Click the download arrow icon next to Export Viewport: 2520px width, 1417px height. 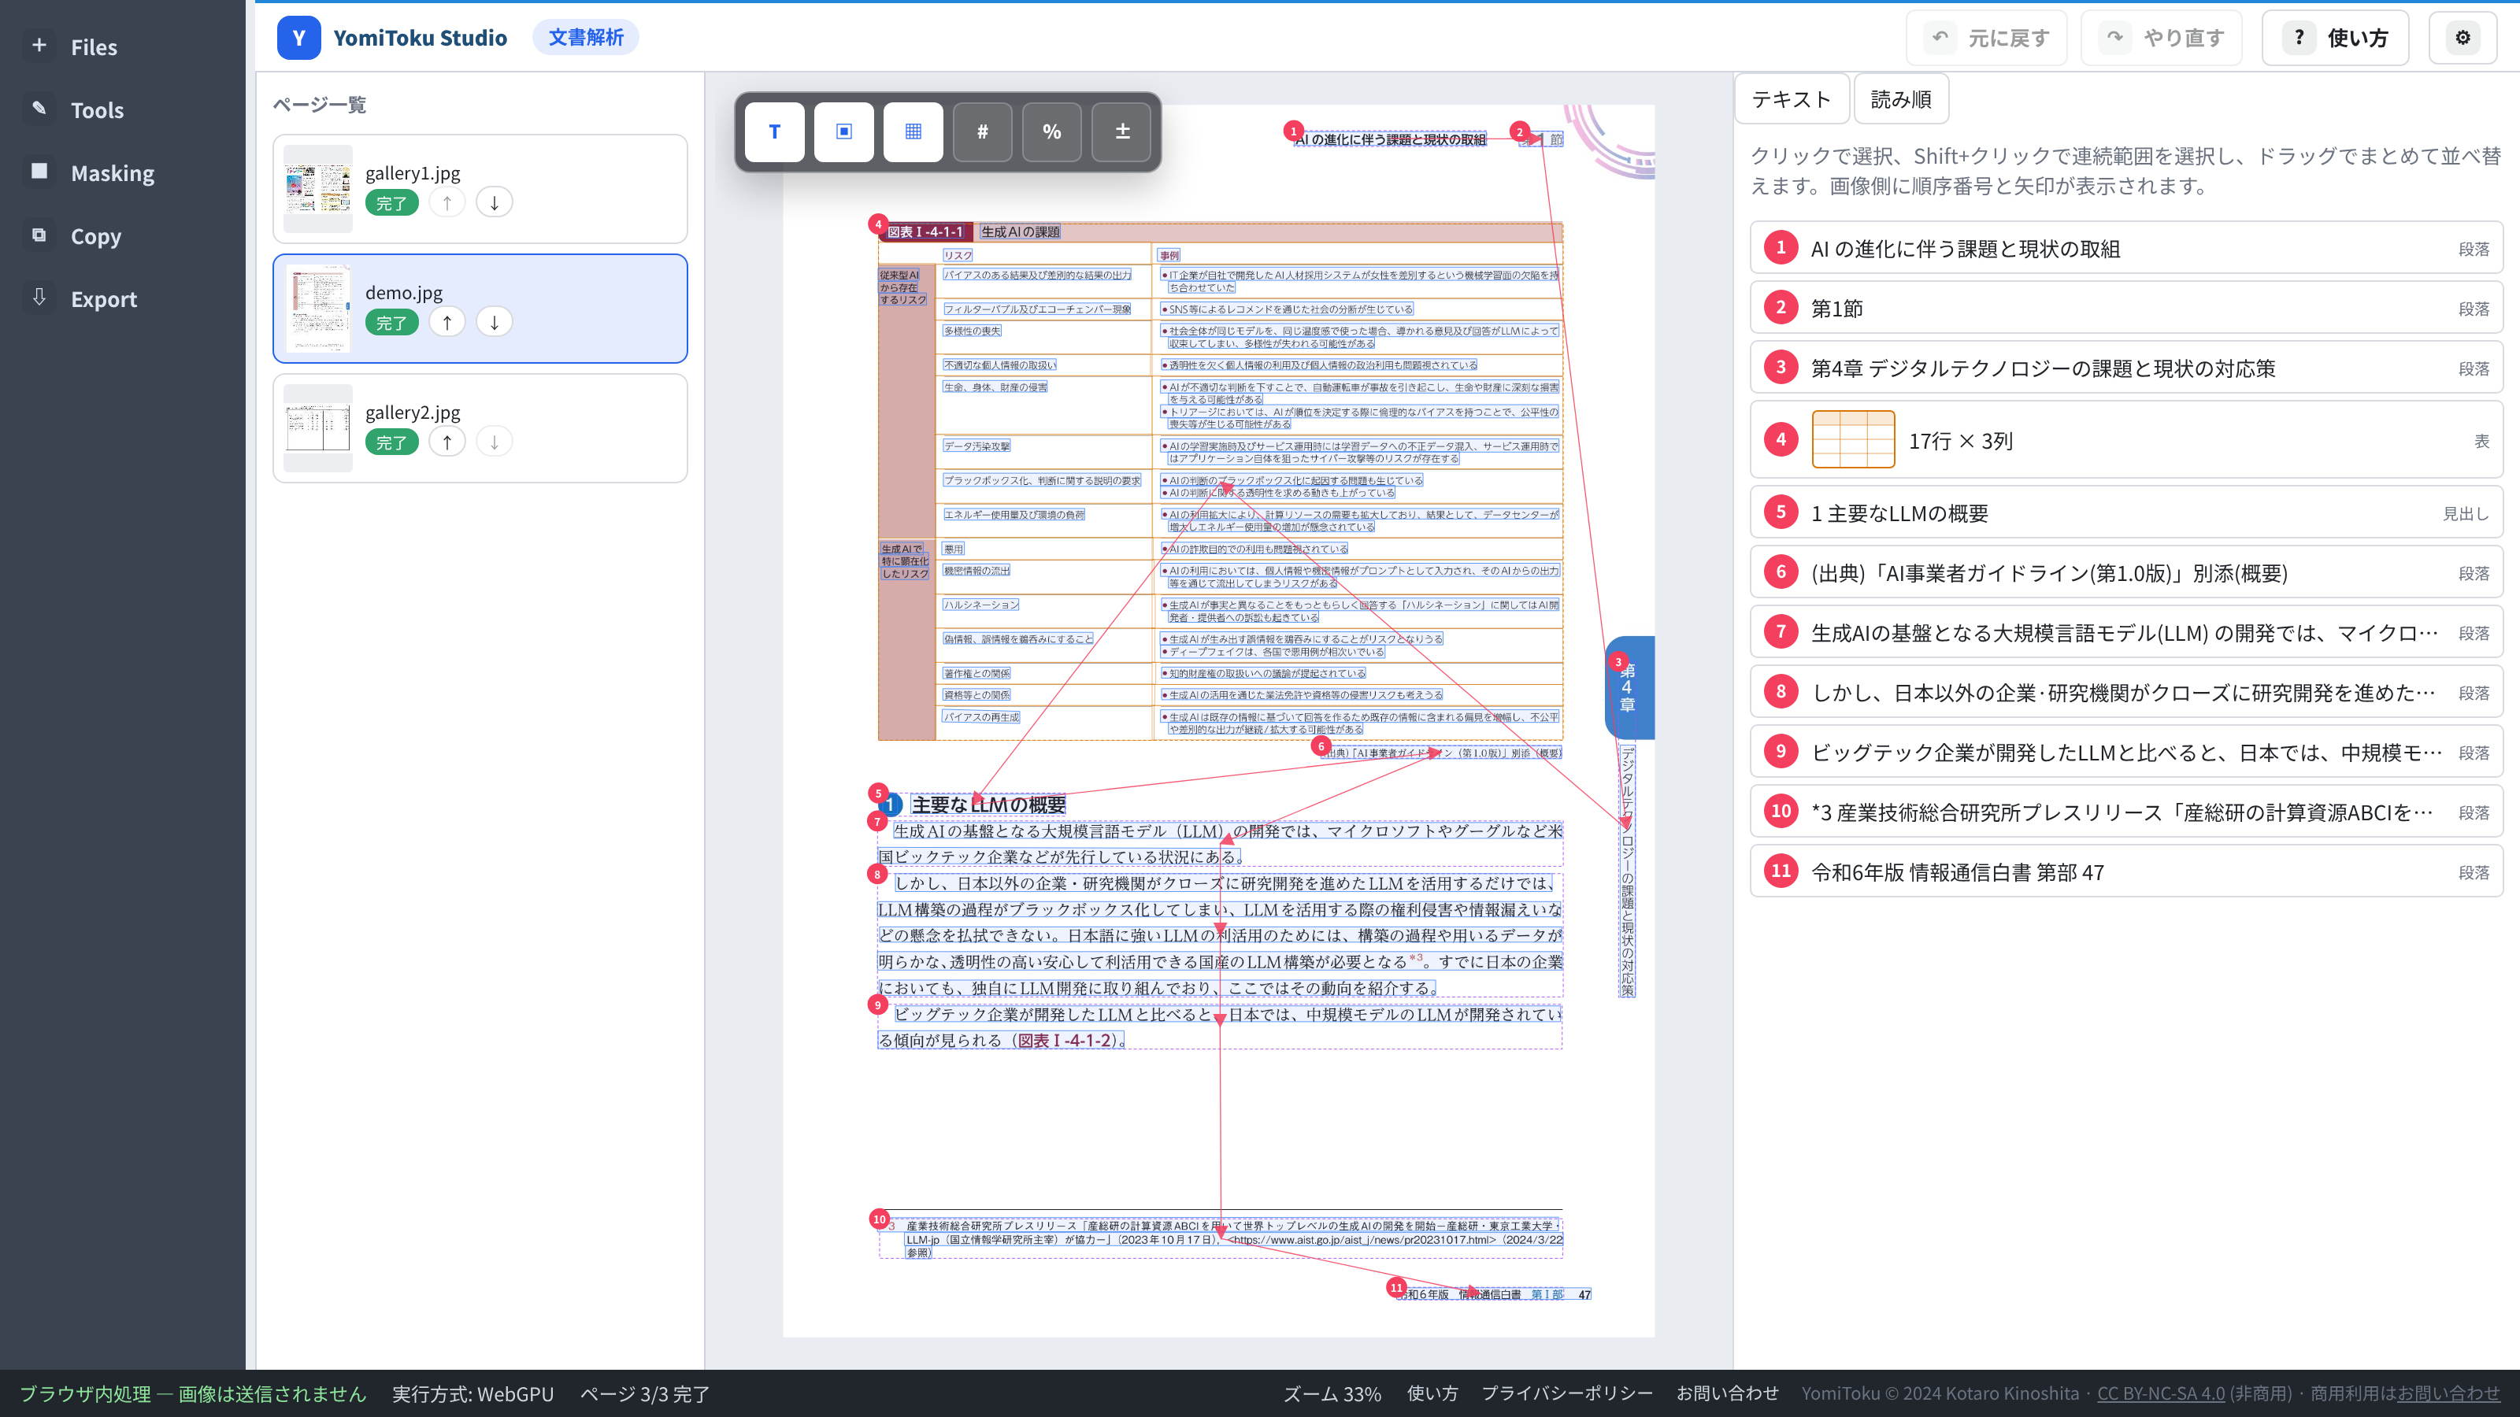pos(39,298)
